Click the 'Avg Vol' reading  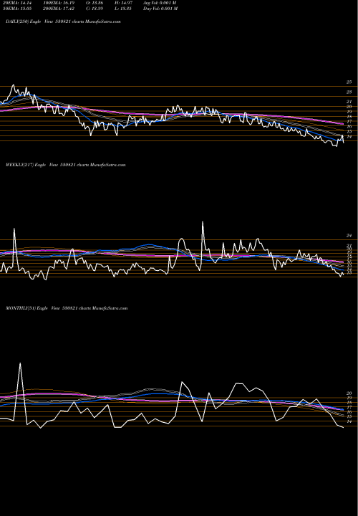(160, 3)
